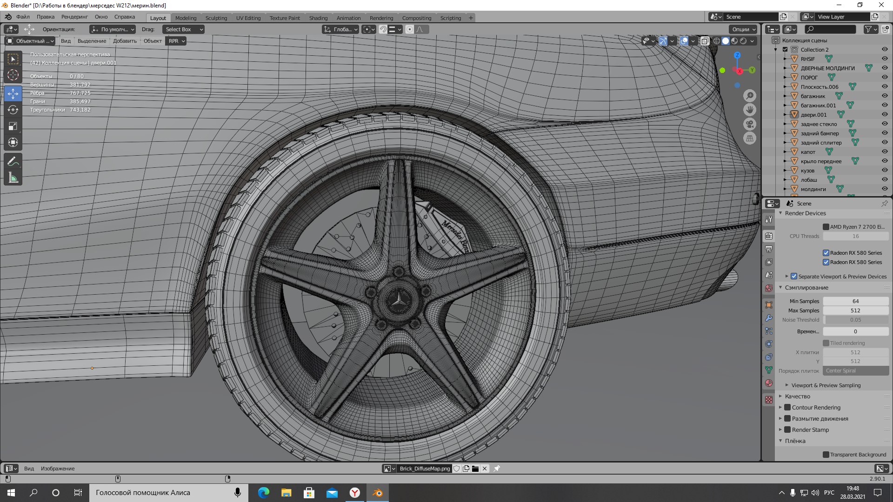This screenshot has width=893, height=502.
Task: Switch to rendered viewport shading
Action: coord(743,41)
